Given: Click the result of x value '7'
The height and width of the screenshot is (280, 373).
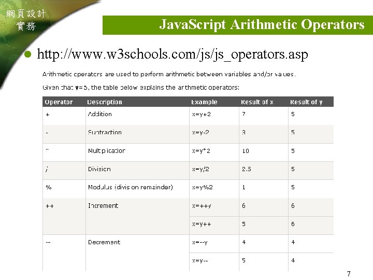Looking at the screenshot, I should (243, 114).
